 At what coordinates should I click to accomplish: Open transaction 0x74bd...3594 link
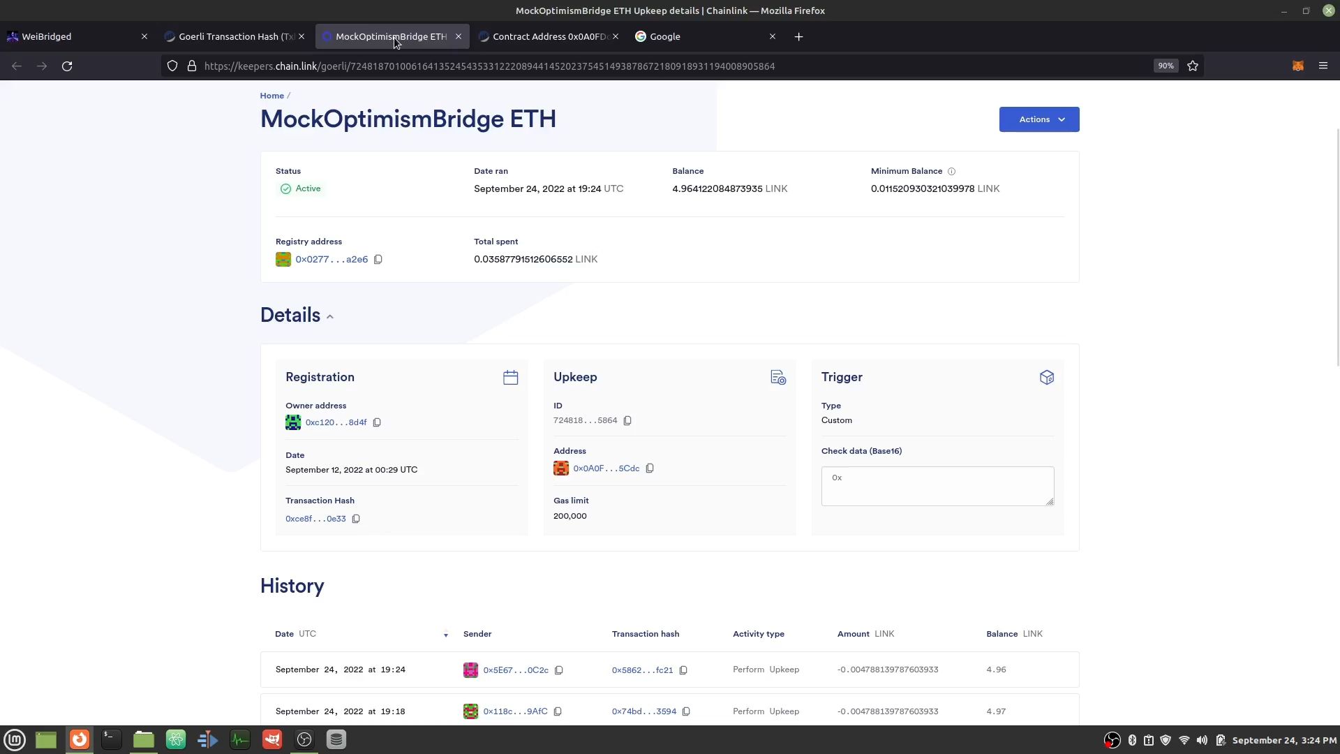644,711
